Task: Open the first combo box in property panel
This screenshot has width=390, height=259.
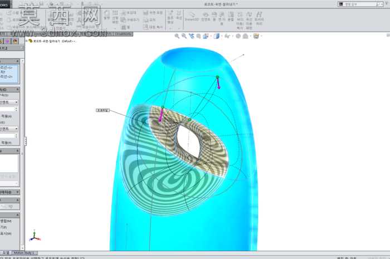Action: pos(9,102)
